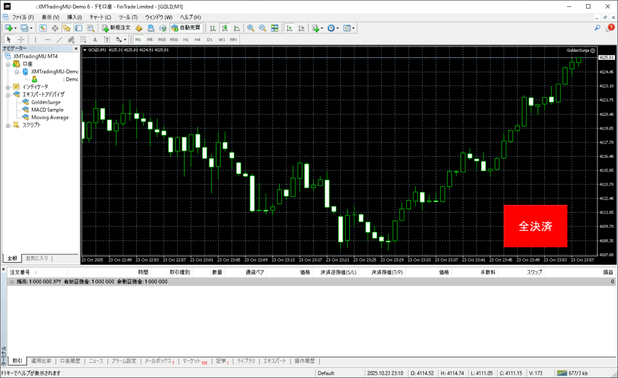Switch chart to candlestick display icon
The width and height of the screenshot is (618, 378).
tap(225, 28)
